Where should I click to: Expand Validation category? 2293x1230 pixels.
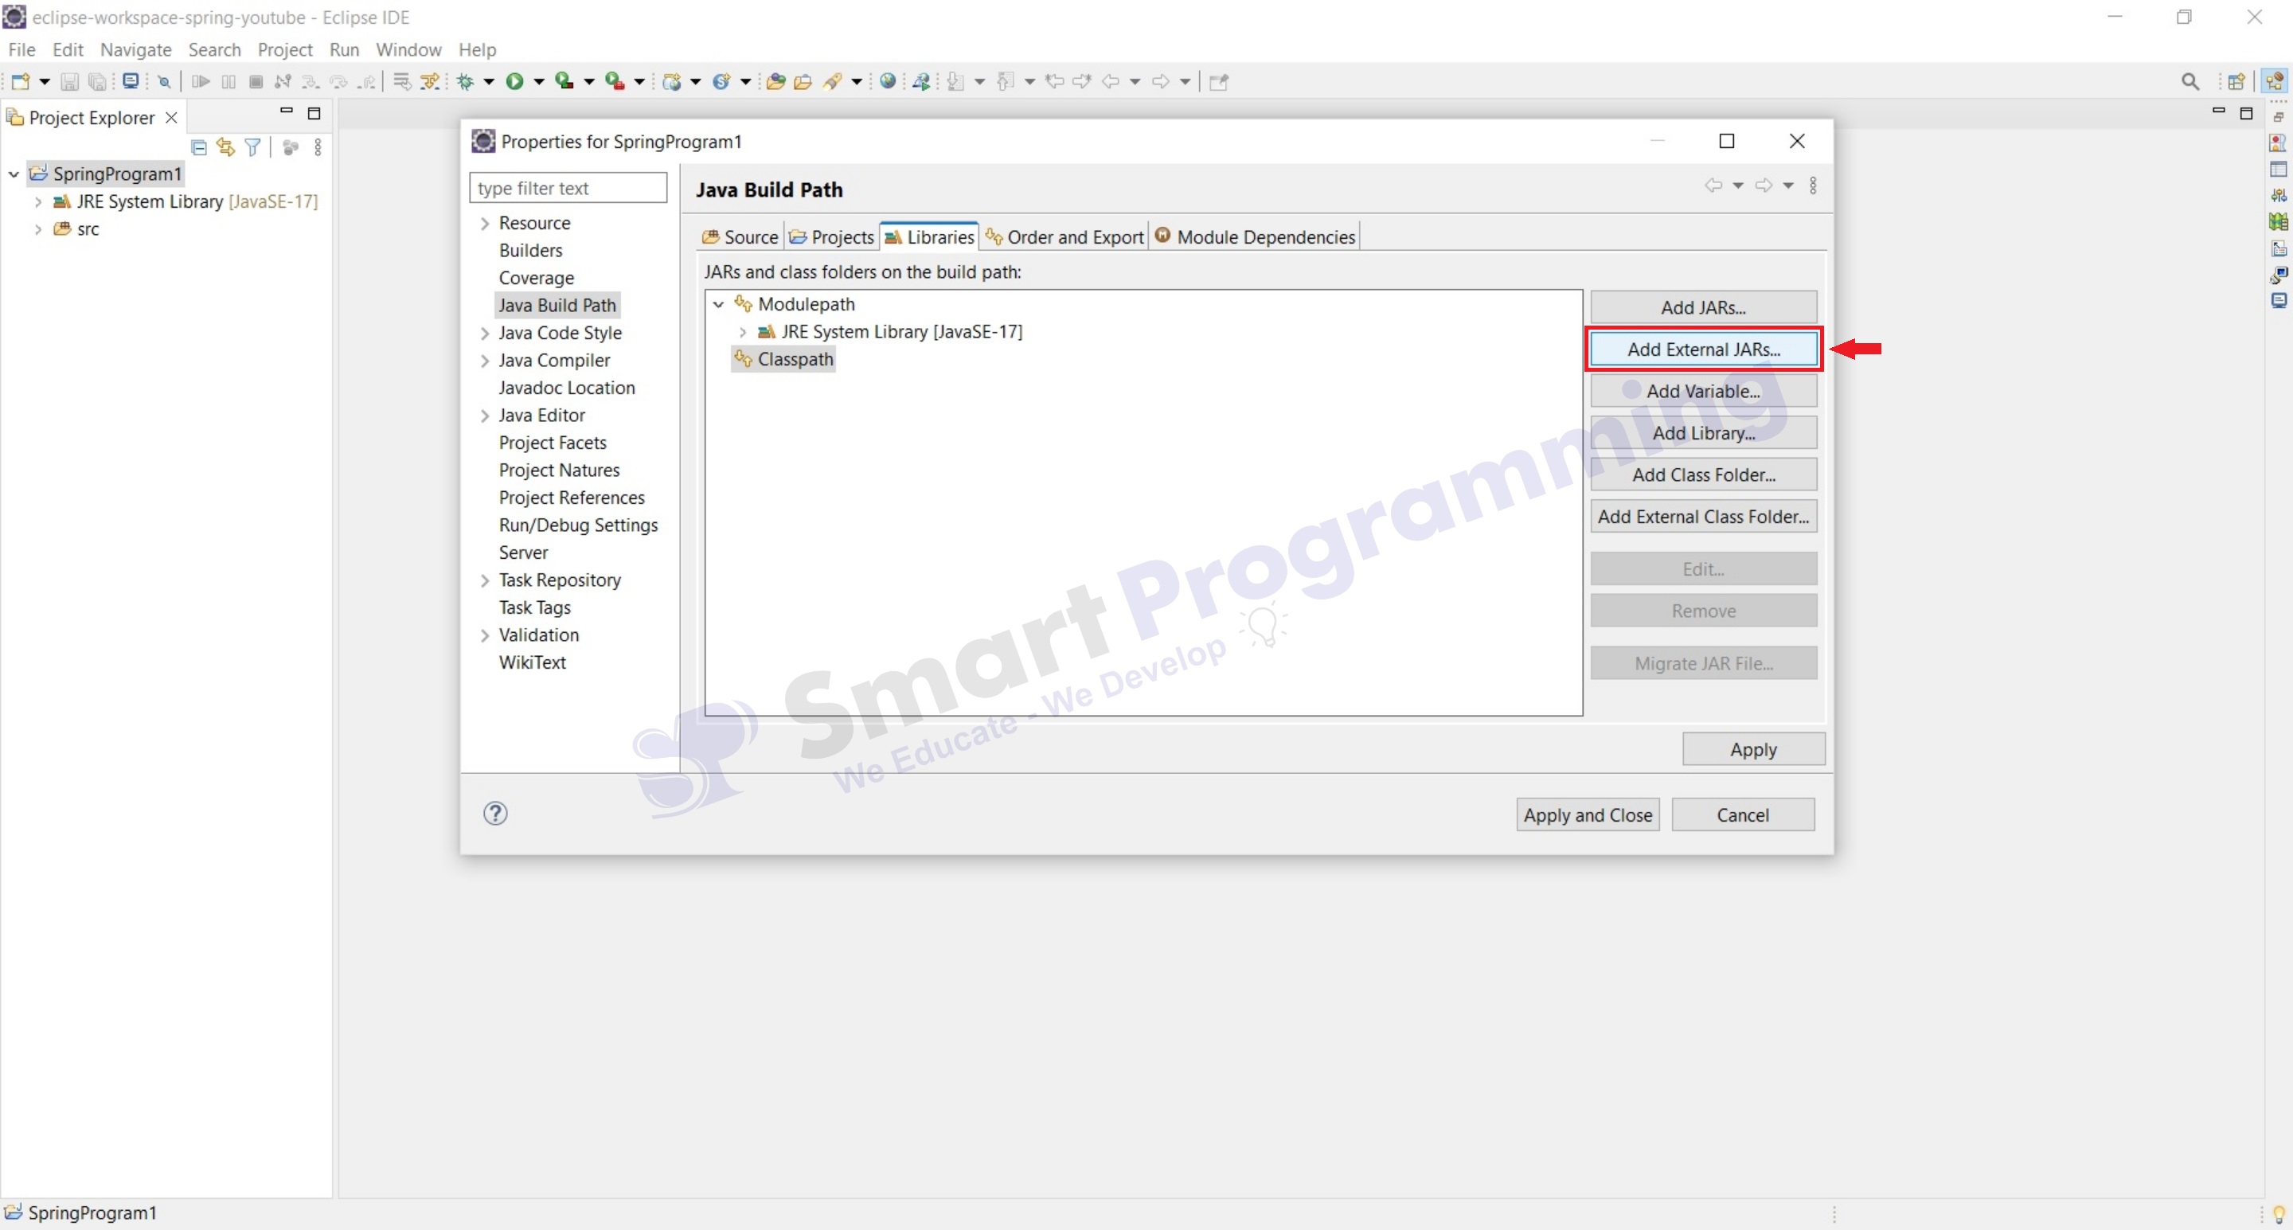pos(485,635)
